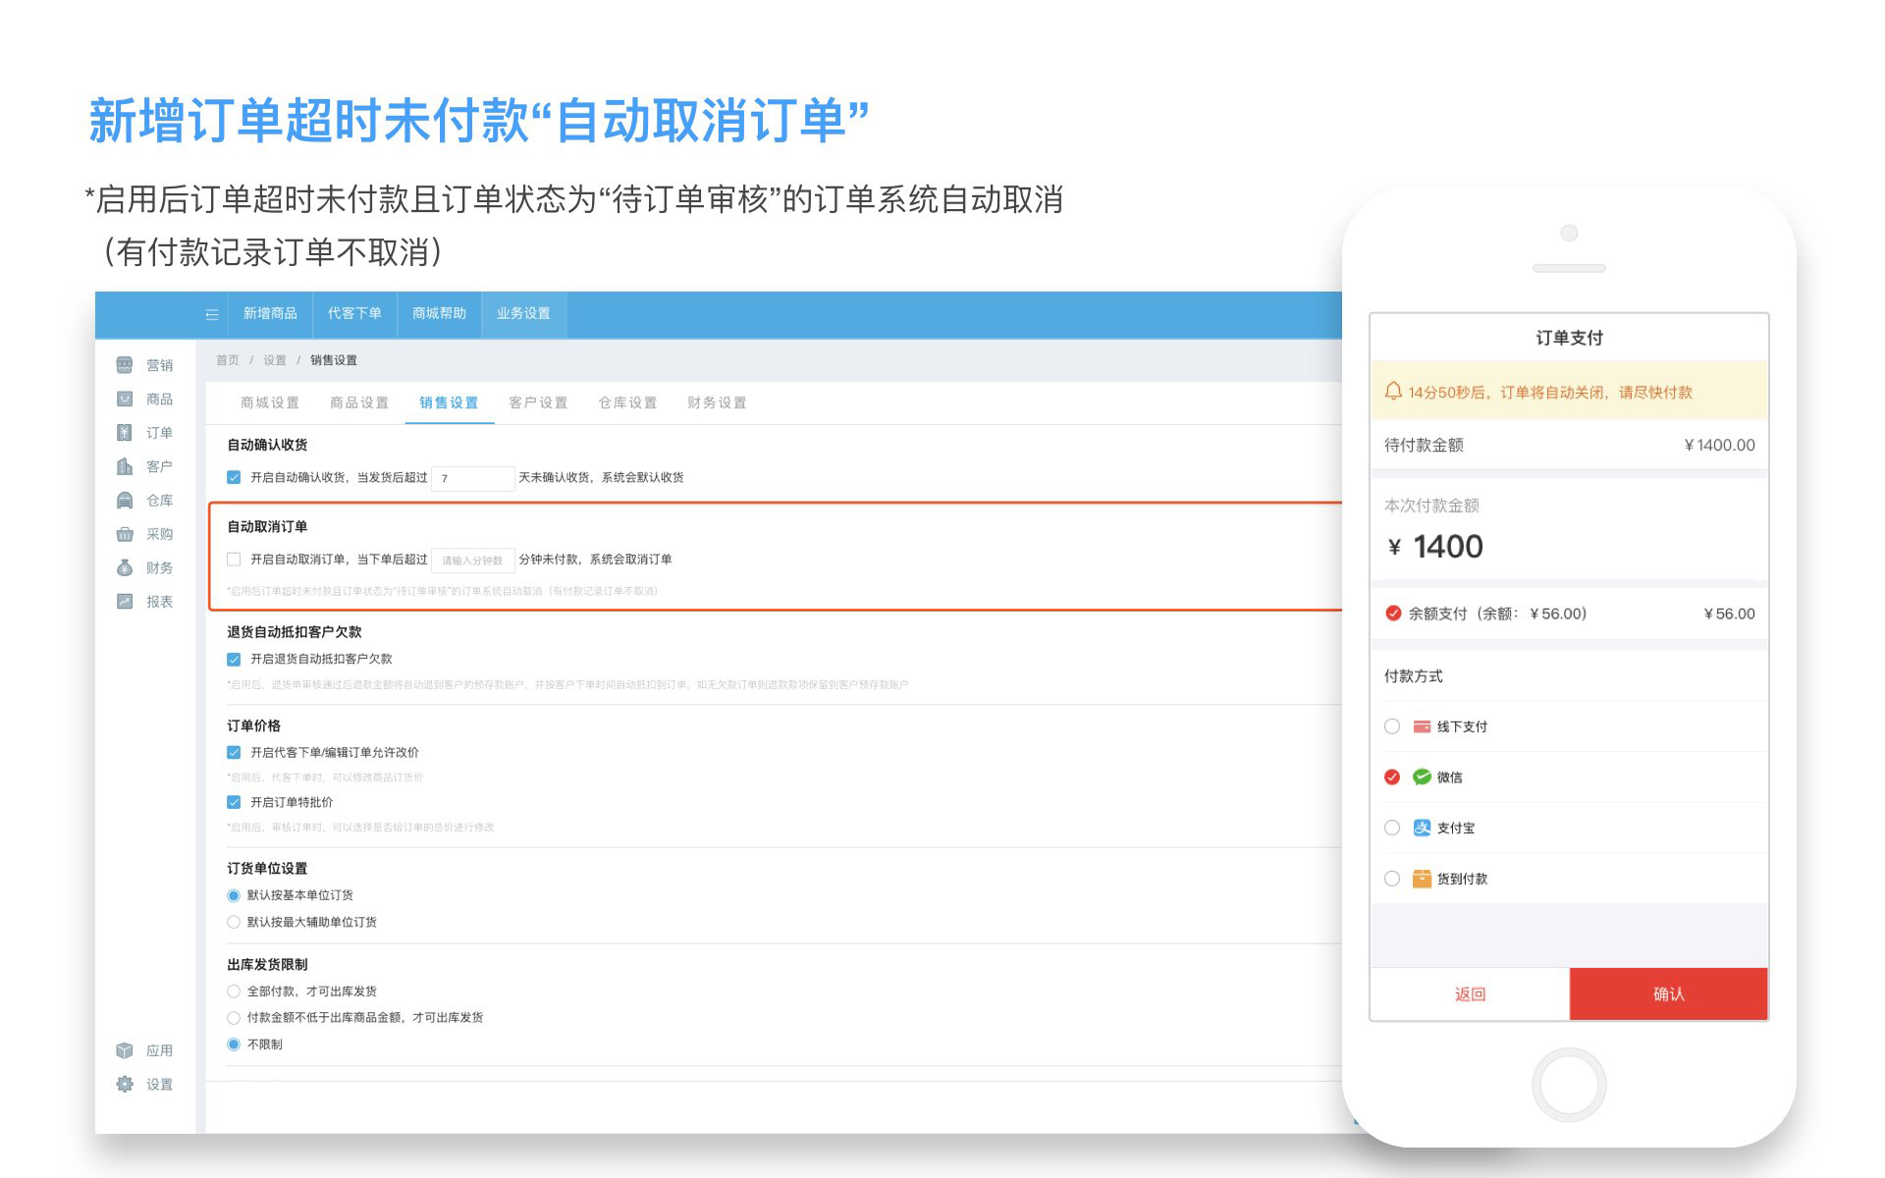Click the 请输入分钟数 minutes input field
This screenshot has height=1178, width=1885.
click(472, 560)
